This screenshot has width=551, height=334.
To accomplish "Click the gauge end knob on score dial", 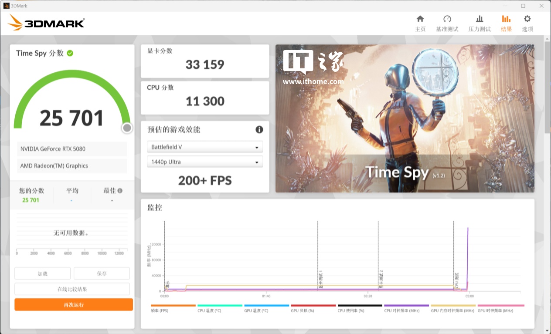I will [x=127, y=128].
